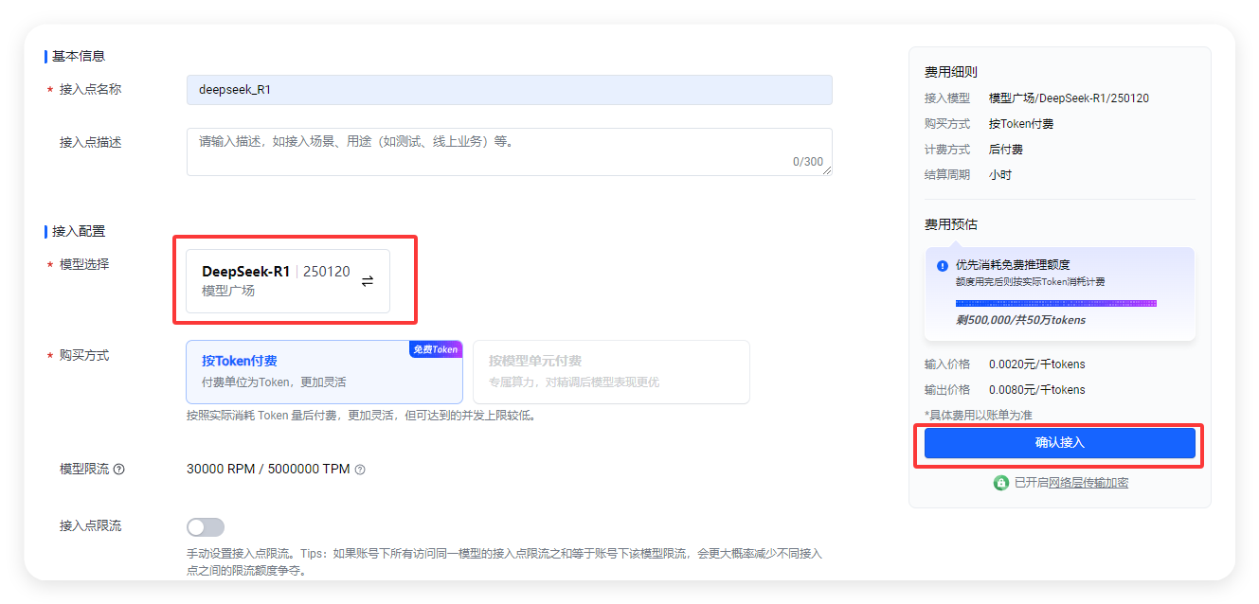1259x604 pixels.
Task: Click the 费用预估 heading
Action: click(951, 225)
